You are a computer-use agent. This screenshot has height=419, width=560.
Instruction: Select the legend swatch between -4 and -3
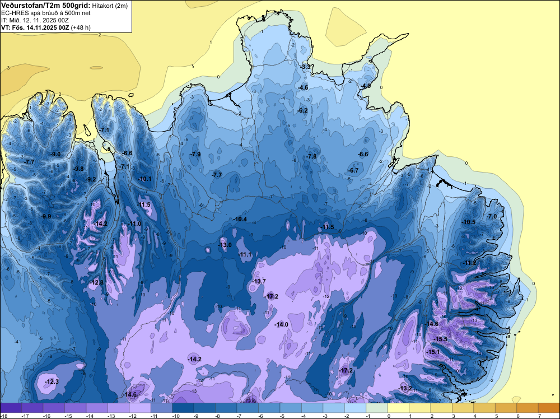click(312, 408)
